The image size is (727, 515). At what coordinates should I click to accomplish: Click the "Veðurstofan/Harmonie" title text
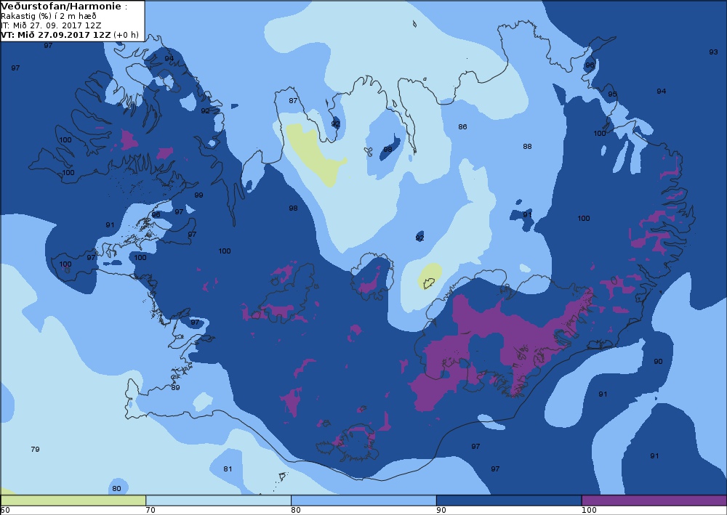pyautogui.click(x=62, y=7)
